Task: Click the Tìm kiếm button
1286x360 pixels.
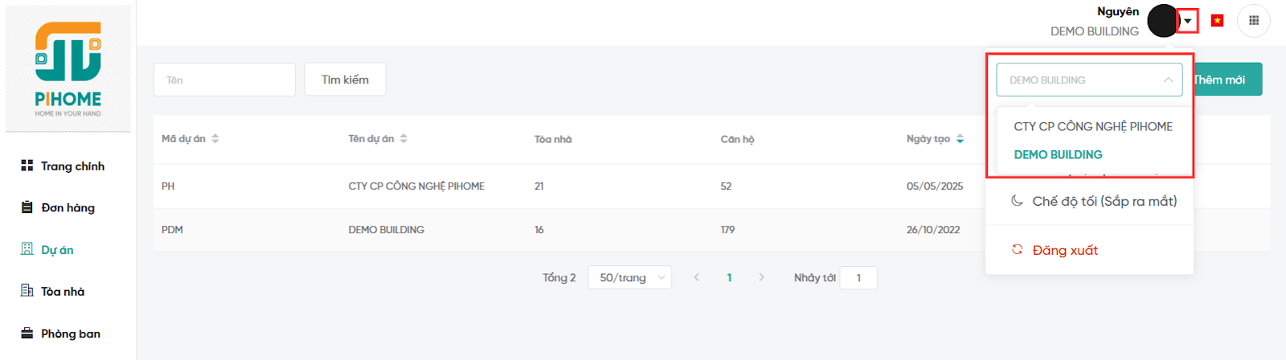Action: (x=345, y=80)
